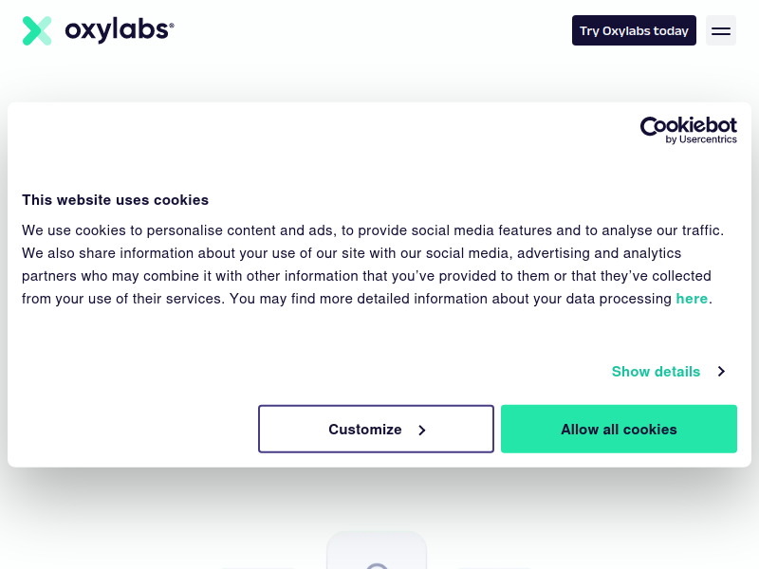This screenshot has width=759, height=569.
Task: Click the empty white area of the cookie dialog
Action: 315,145
